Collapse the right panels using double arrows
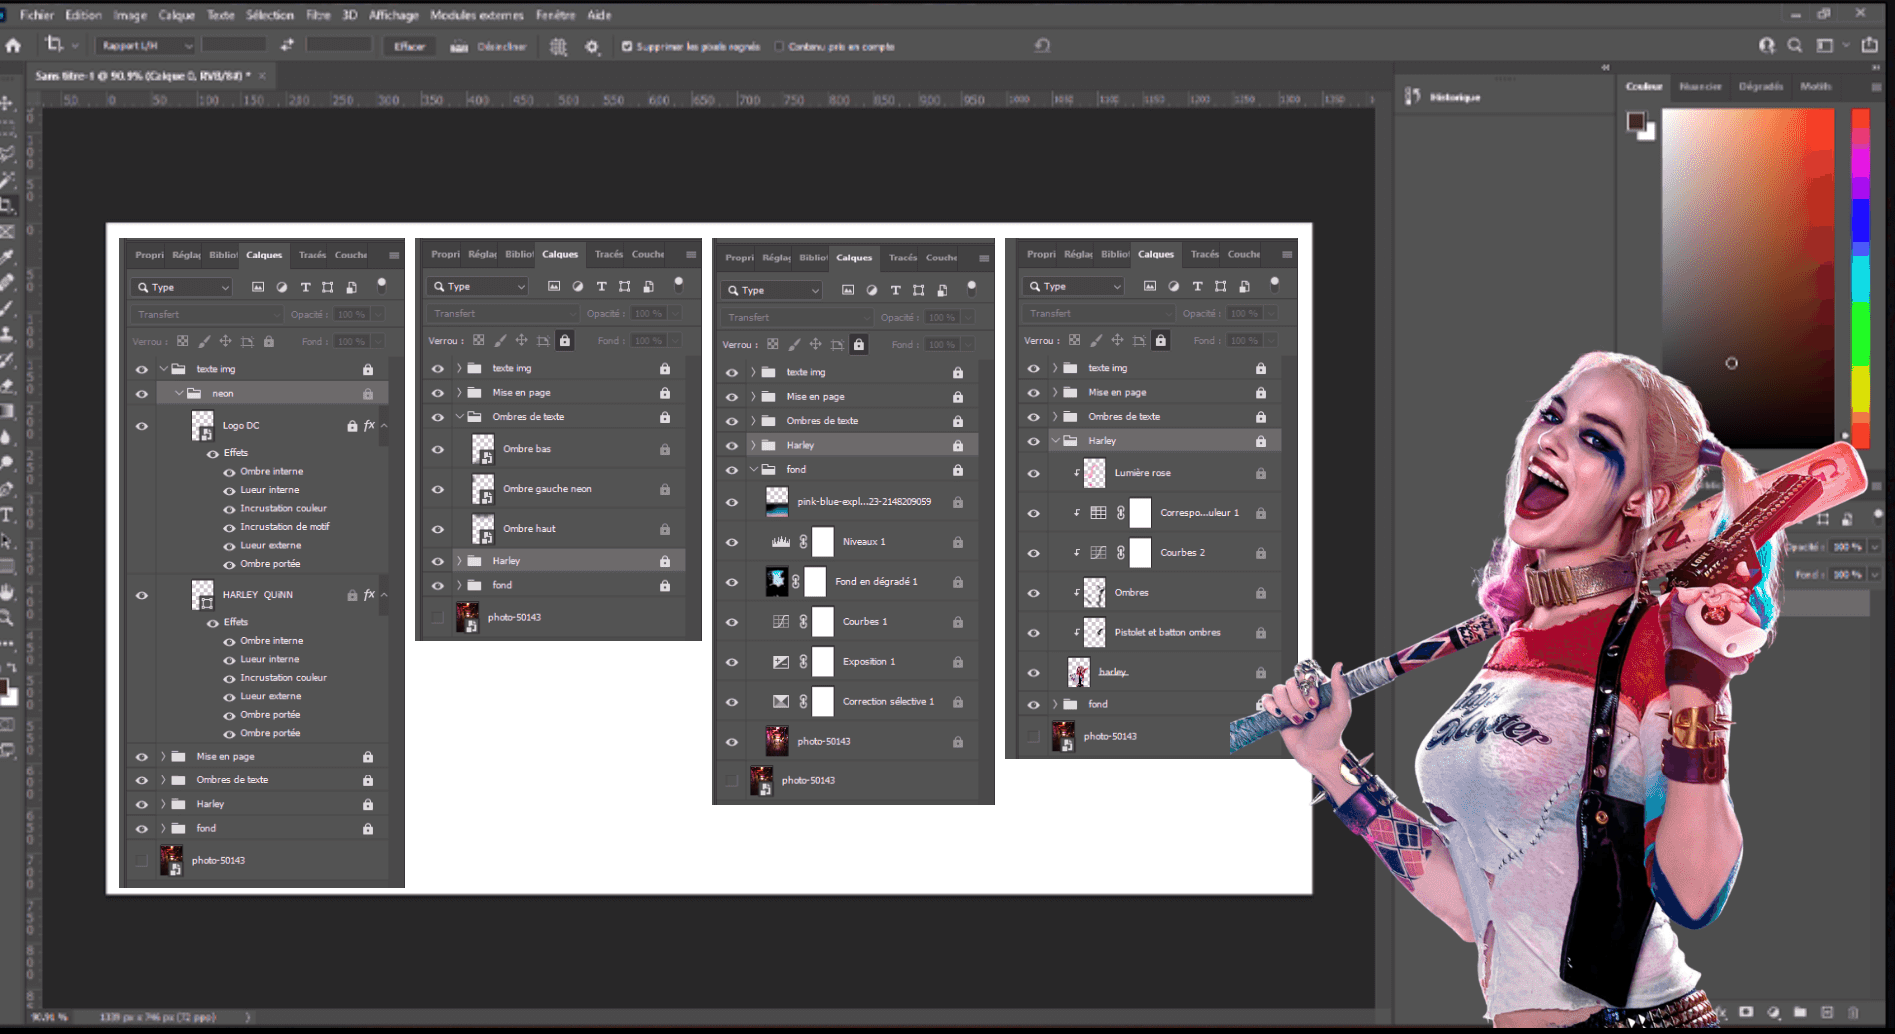 1876,68
